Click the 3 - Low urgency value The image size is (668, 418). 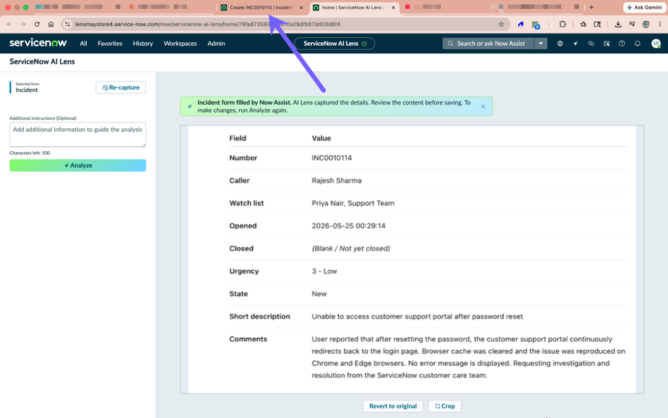tap(324, 271)
